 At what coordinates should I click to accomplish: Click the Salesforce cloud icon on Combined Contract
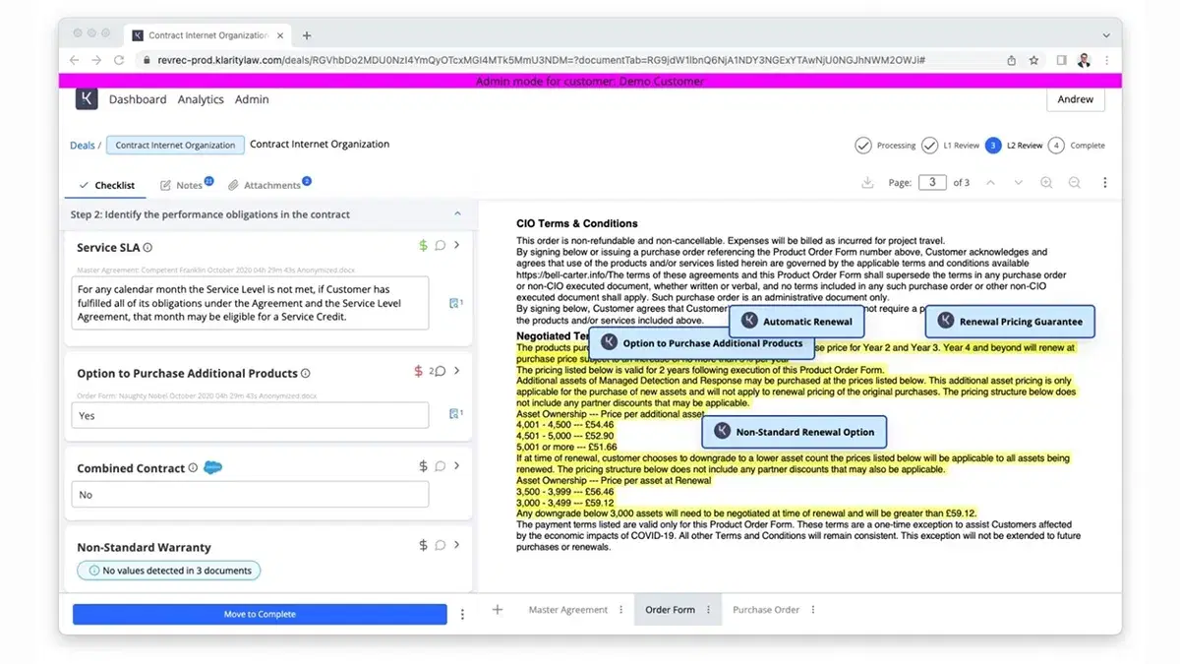(x=212, y=467)
